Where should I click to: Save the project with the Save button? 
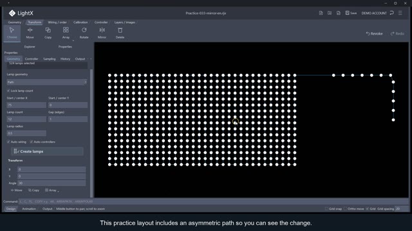point(351,13)
